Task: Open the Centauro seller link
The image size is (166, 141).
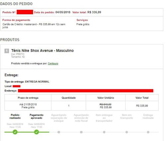Action: [53, 63]
